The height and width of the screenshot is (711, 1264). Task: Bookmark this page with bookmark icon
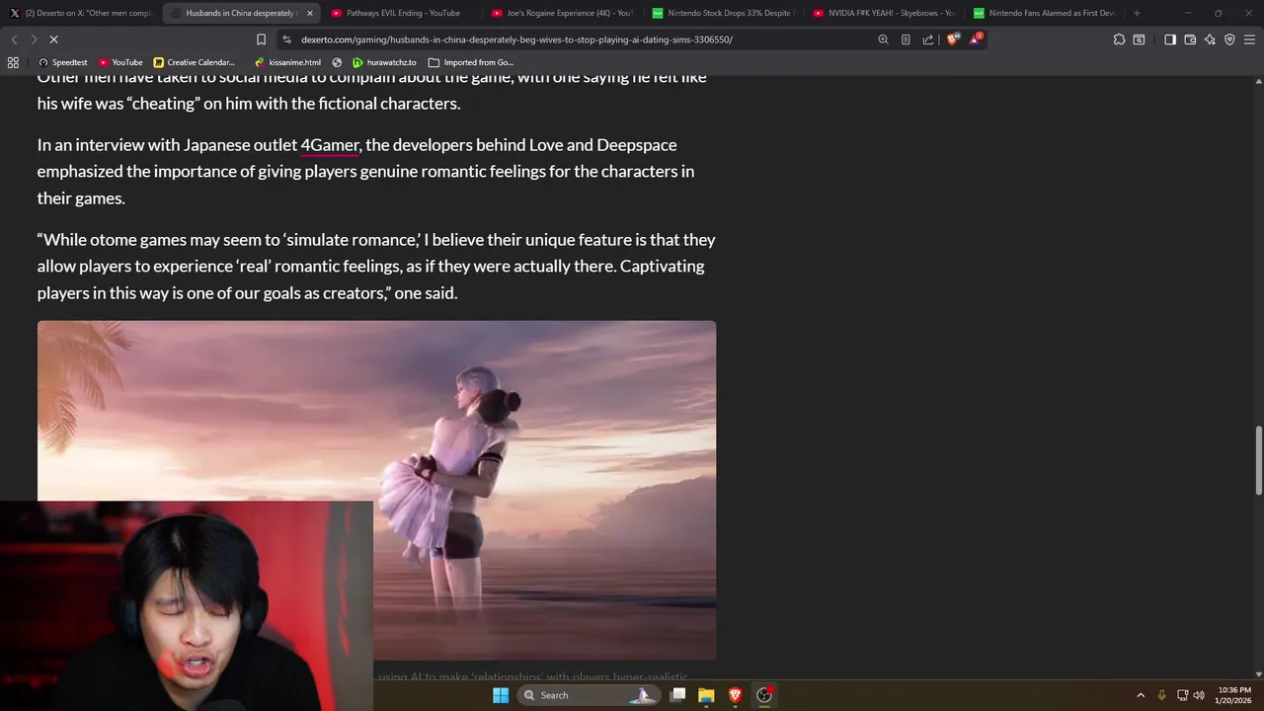pyautogui.click(x=261, y=39)
